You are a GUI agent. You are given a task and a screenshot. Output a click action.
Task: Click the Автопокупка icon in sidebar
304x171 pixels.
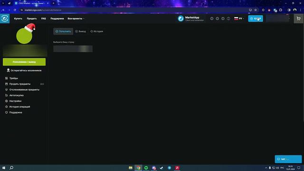(x=6, y=95)
